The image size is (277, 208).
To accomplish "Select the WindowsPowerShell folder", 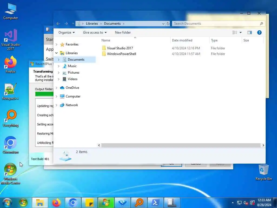I will (121, 54).
